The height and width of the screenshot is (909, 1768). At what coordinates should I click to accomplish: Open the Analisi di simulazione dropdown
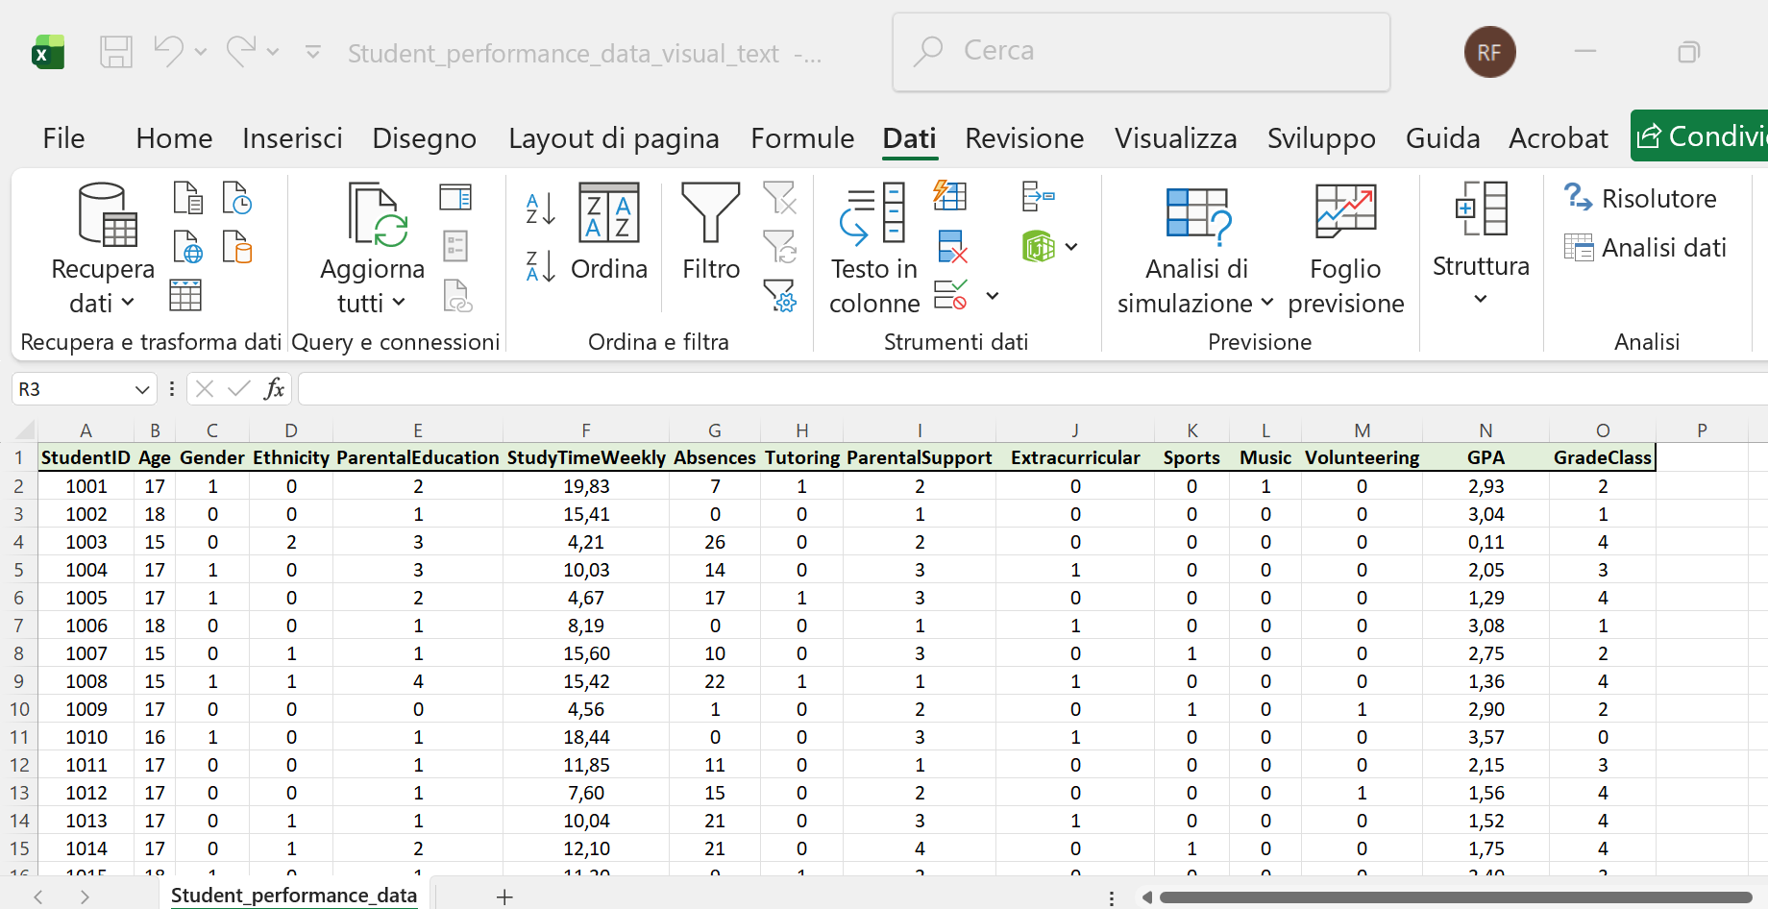coord(1268,304)
